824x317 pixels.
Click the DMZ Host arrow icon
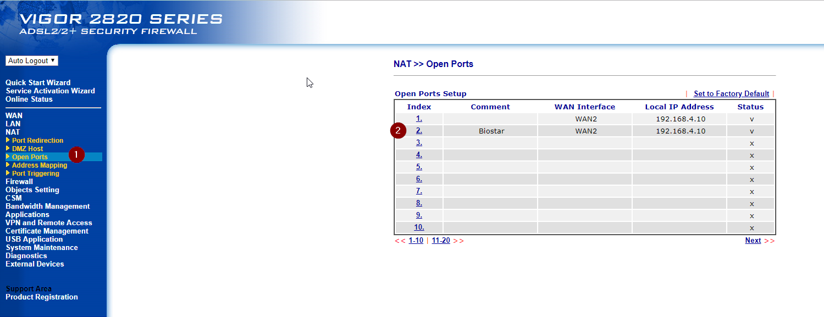(8, 148)
